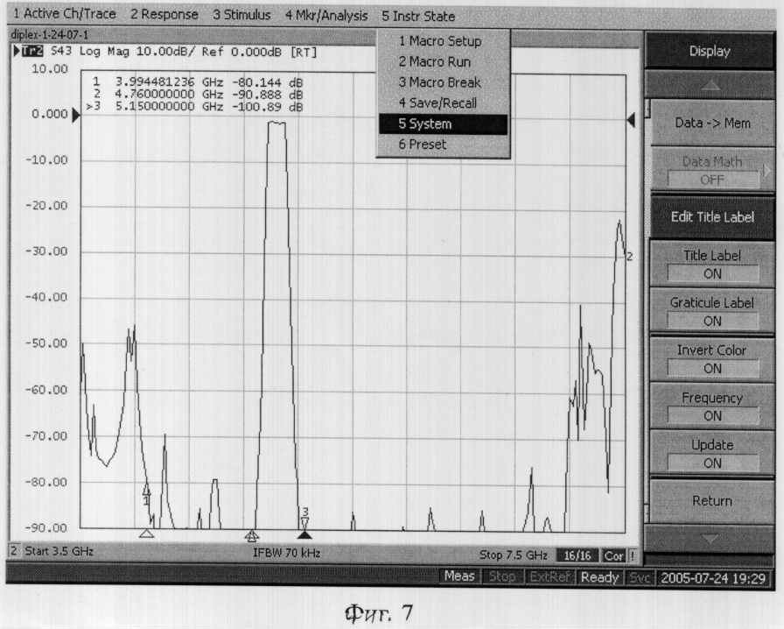Select active marker 3 solid triangle
The image size is (784, 629).
coord(304,534)
